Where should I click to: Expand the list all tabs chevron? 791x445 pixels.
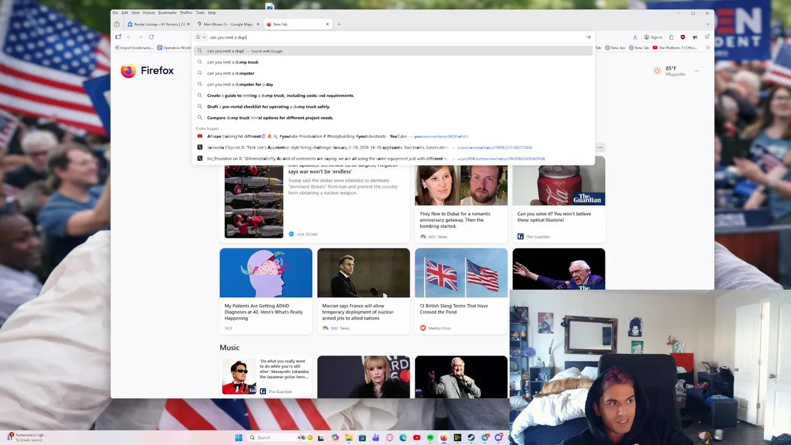tap(708, 24)
